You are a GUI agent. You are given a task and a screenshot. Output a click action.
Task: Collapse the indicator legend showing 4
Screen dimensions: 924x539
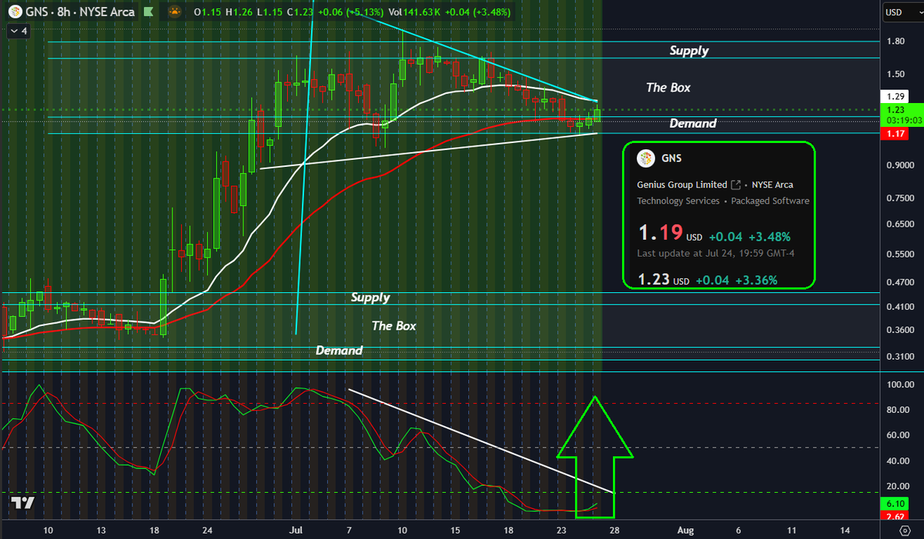(x=17, y=32)
